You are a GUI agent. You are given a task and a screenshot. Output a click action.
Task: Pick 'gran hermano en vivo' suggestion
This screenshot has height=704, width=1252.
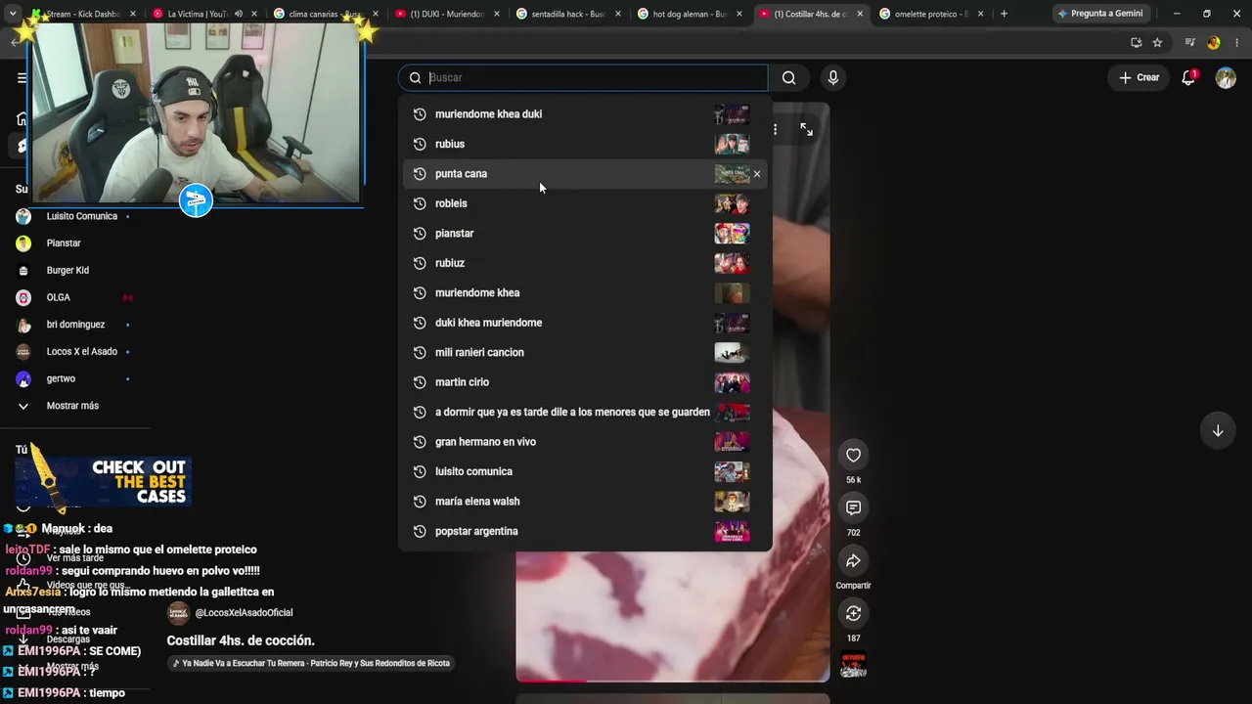coord(585,442)
